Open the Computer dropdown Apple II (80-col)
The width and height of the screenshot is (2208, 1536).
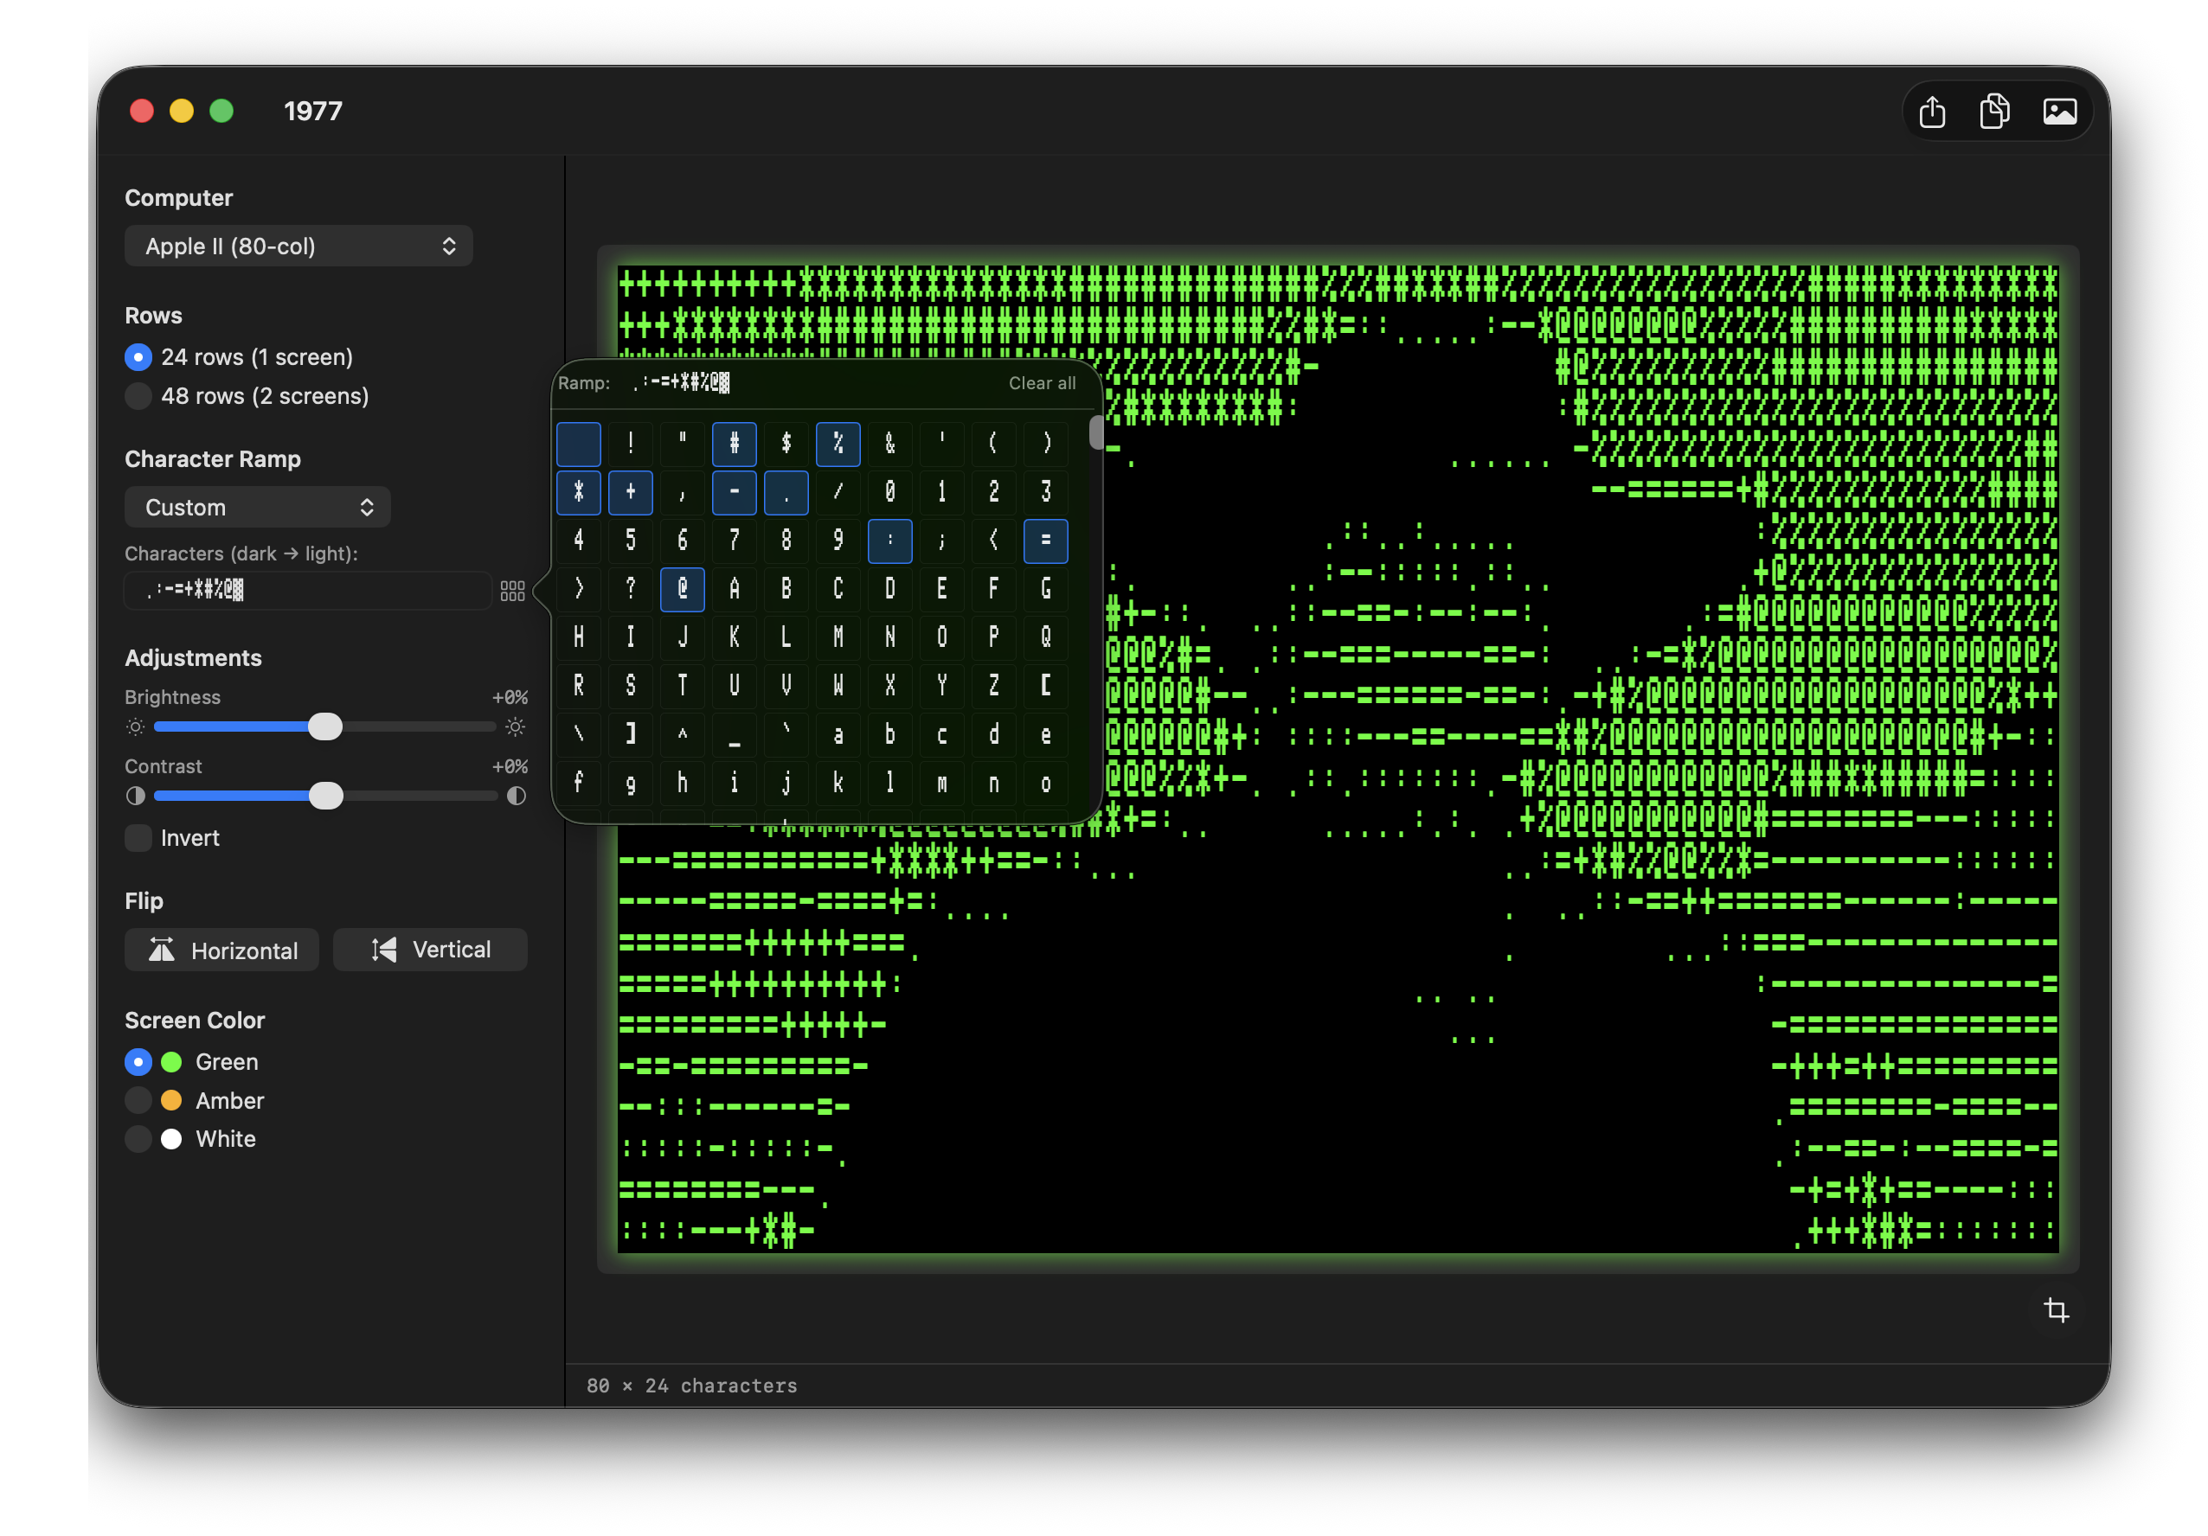click(298, 246)
